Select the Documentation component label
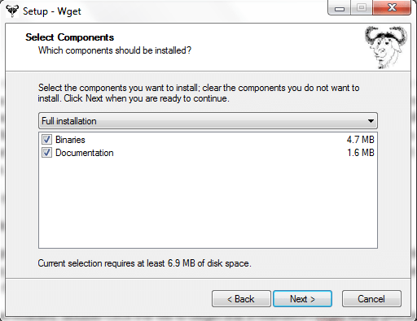This screenshot has width=417, height=321. [x=85, y=153]
